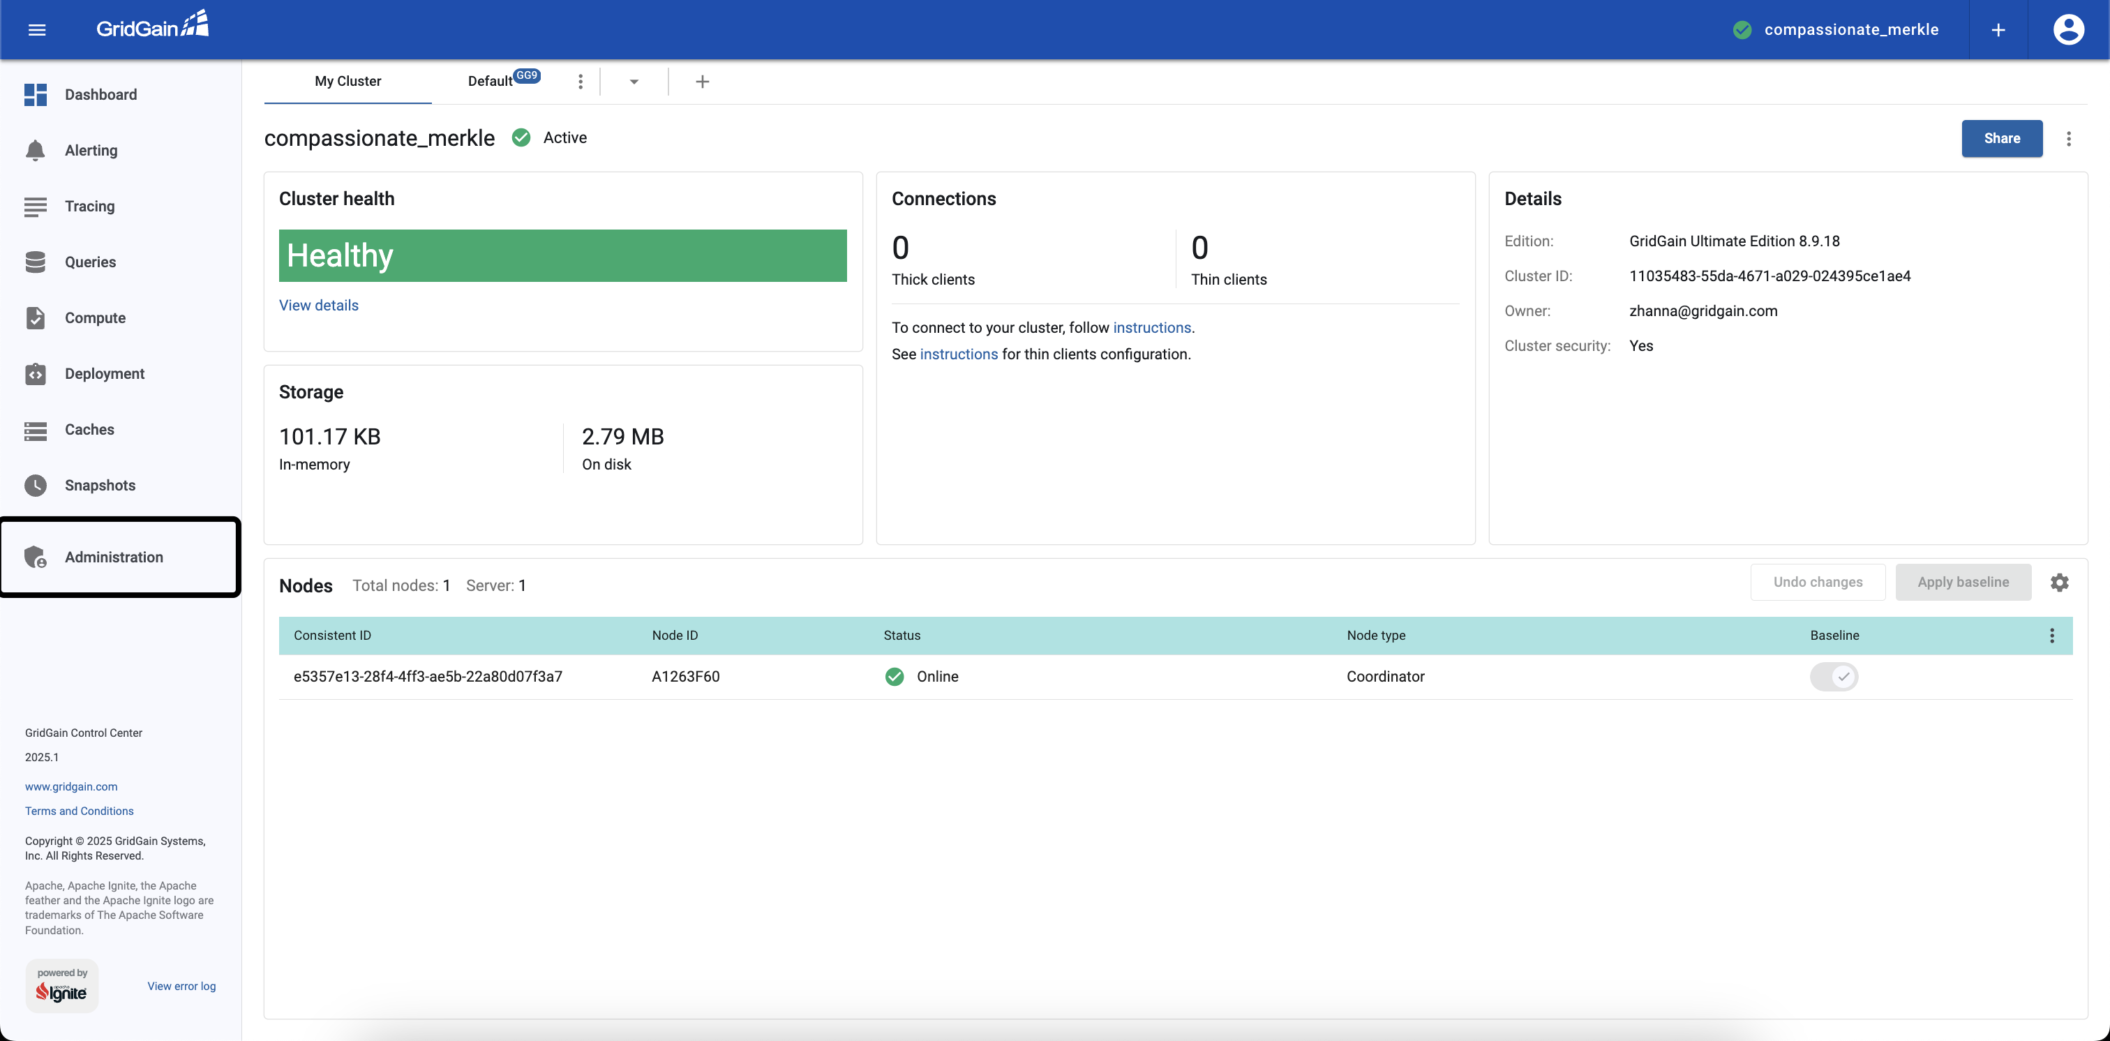Click the Node type column header

[1376, 636]
